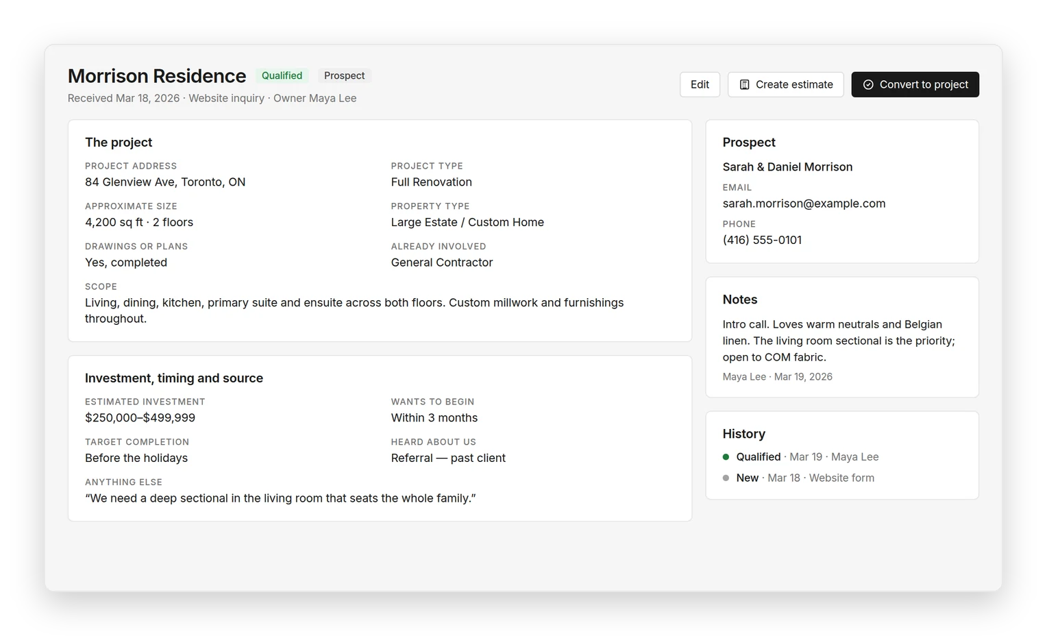The width and height of the screenshot is (1047, 636).
Task: Select the $250,000–$499,999 investment value
Action: click(x=140, y=418)
